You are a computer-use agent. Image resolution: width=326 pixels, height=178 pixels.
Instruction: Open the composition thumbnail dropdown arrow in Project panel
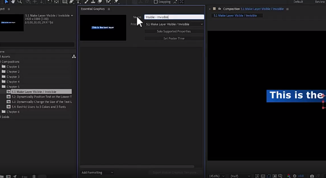(x=72, y=15)
